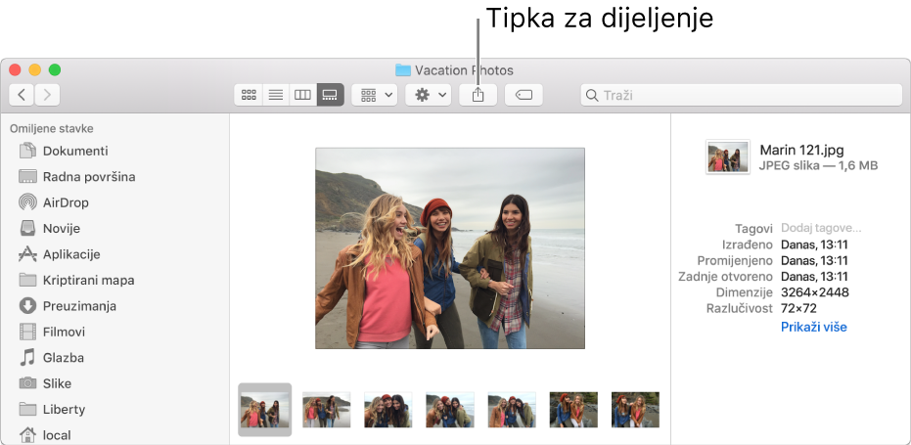The width and height of the screenshot is (911, 445).
Task: Switch to icon view
Action: 249,95
